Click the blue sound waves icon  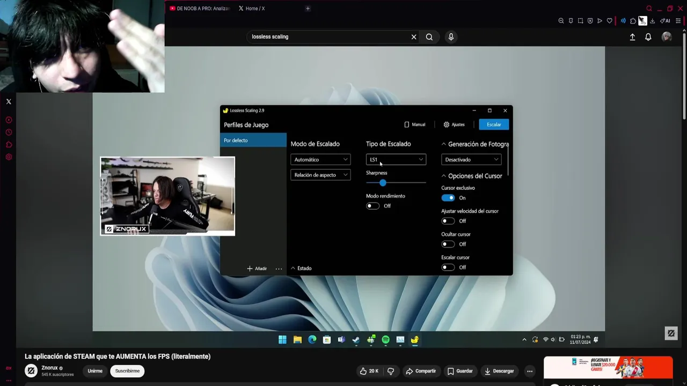point(623,21)
